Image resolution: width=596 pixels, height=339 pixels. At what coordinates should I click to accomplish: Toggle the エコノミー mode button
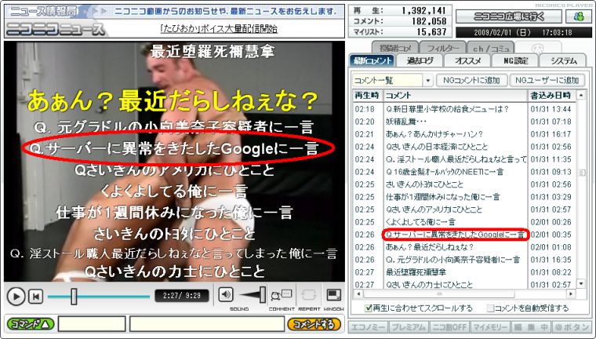368,327
